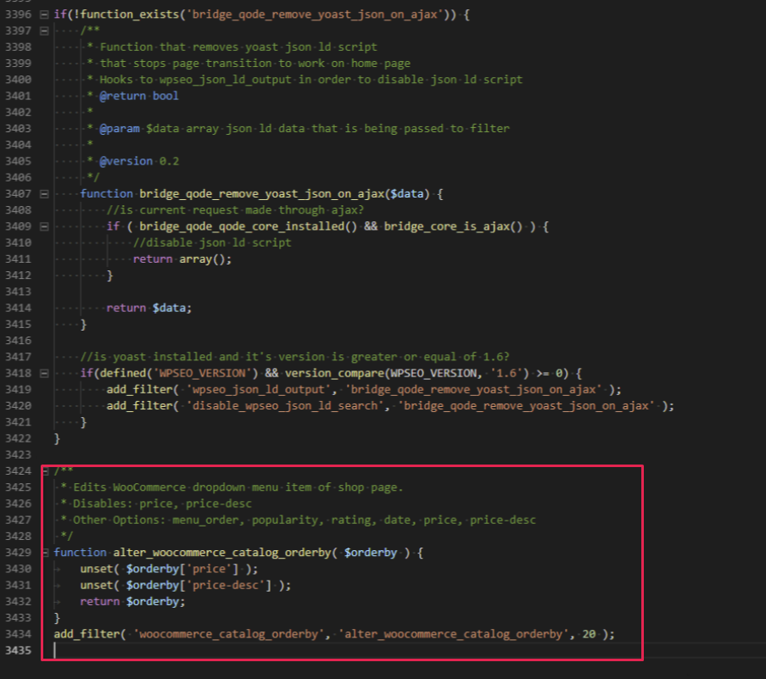The width and height of the screenshot is (766, 679).
Task: Click closing brace on line 3422
Action: click(x=57, y=438)
